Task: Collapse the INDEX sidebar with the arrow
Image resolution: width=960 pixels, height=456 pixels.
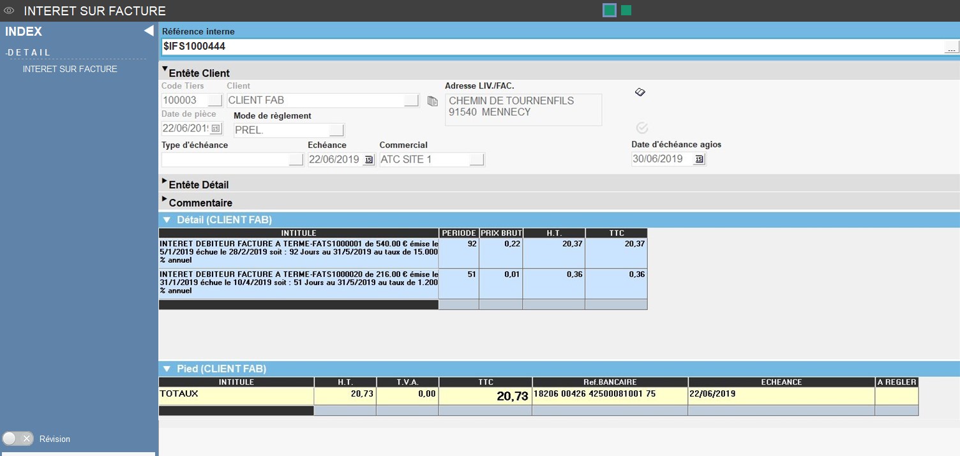Action: 148,31
